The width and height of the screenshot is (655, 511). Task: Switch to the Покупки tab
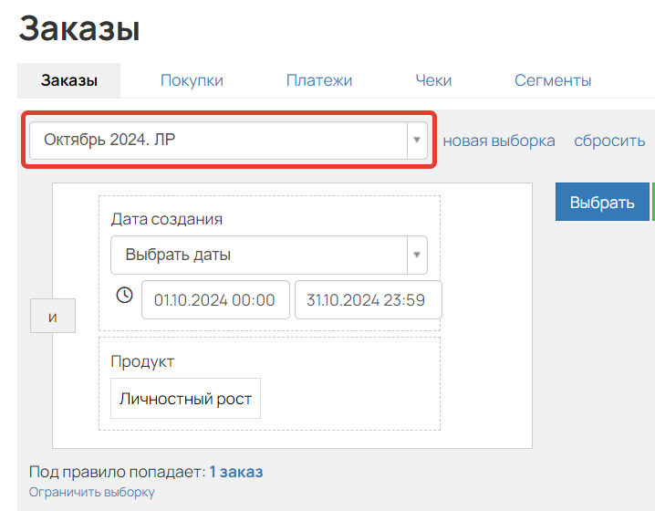(x=192, y=80)
